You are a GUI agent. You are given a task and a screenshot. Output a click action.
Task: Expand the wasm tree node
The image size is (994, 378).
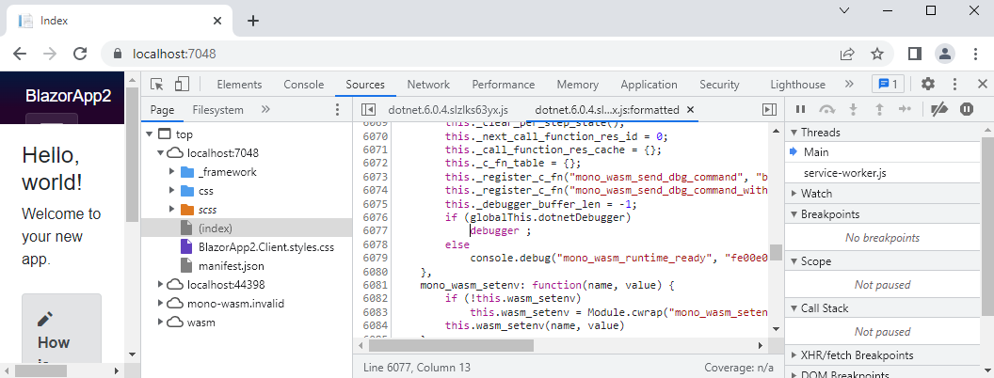[161, 323]
